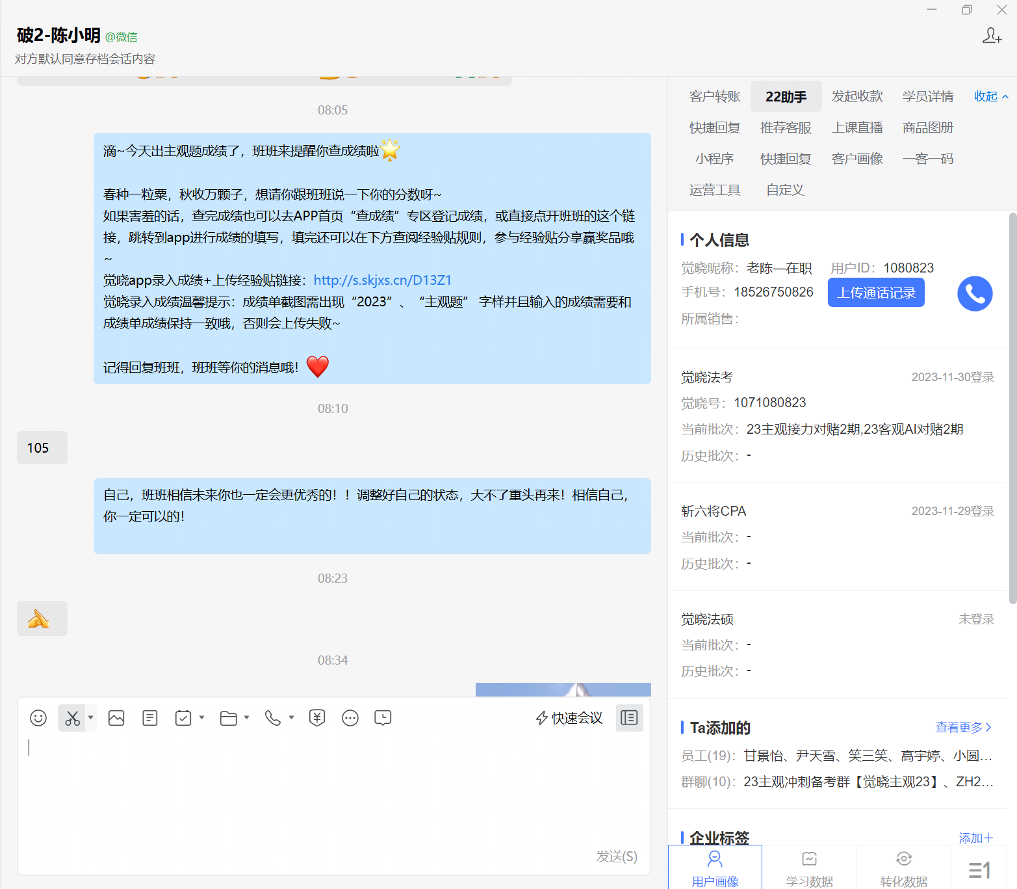
Task: Click the 觉晓法硕 section title
Action: [707, 619]
